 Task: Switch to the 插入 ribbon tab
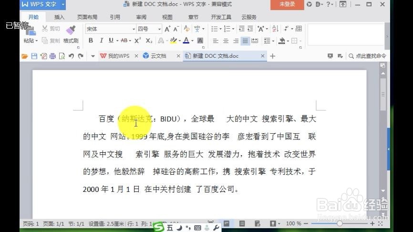coord(59,17)
